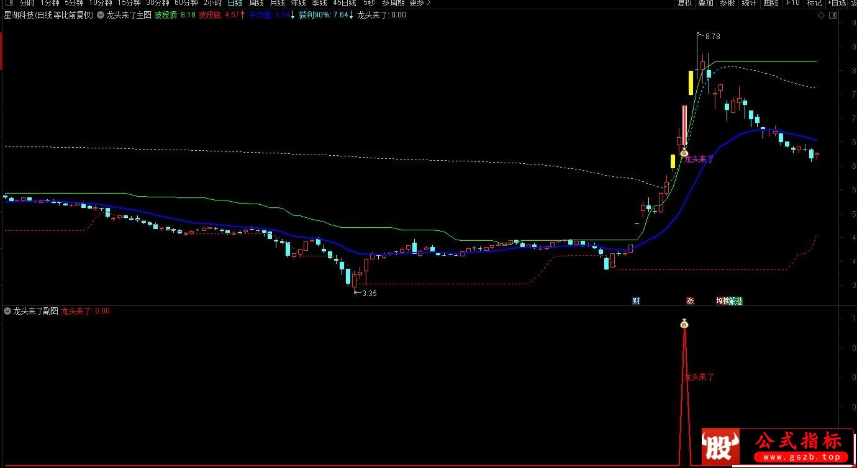Click the pink-white striped candlestick
The image size is (857, 468).
coord(684,124)
